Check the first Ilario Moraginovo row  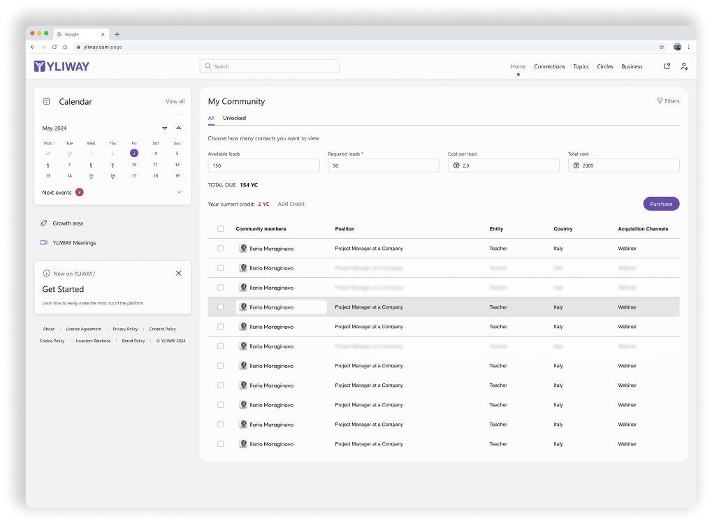220,249
